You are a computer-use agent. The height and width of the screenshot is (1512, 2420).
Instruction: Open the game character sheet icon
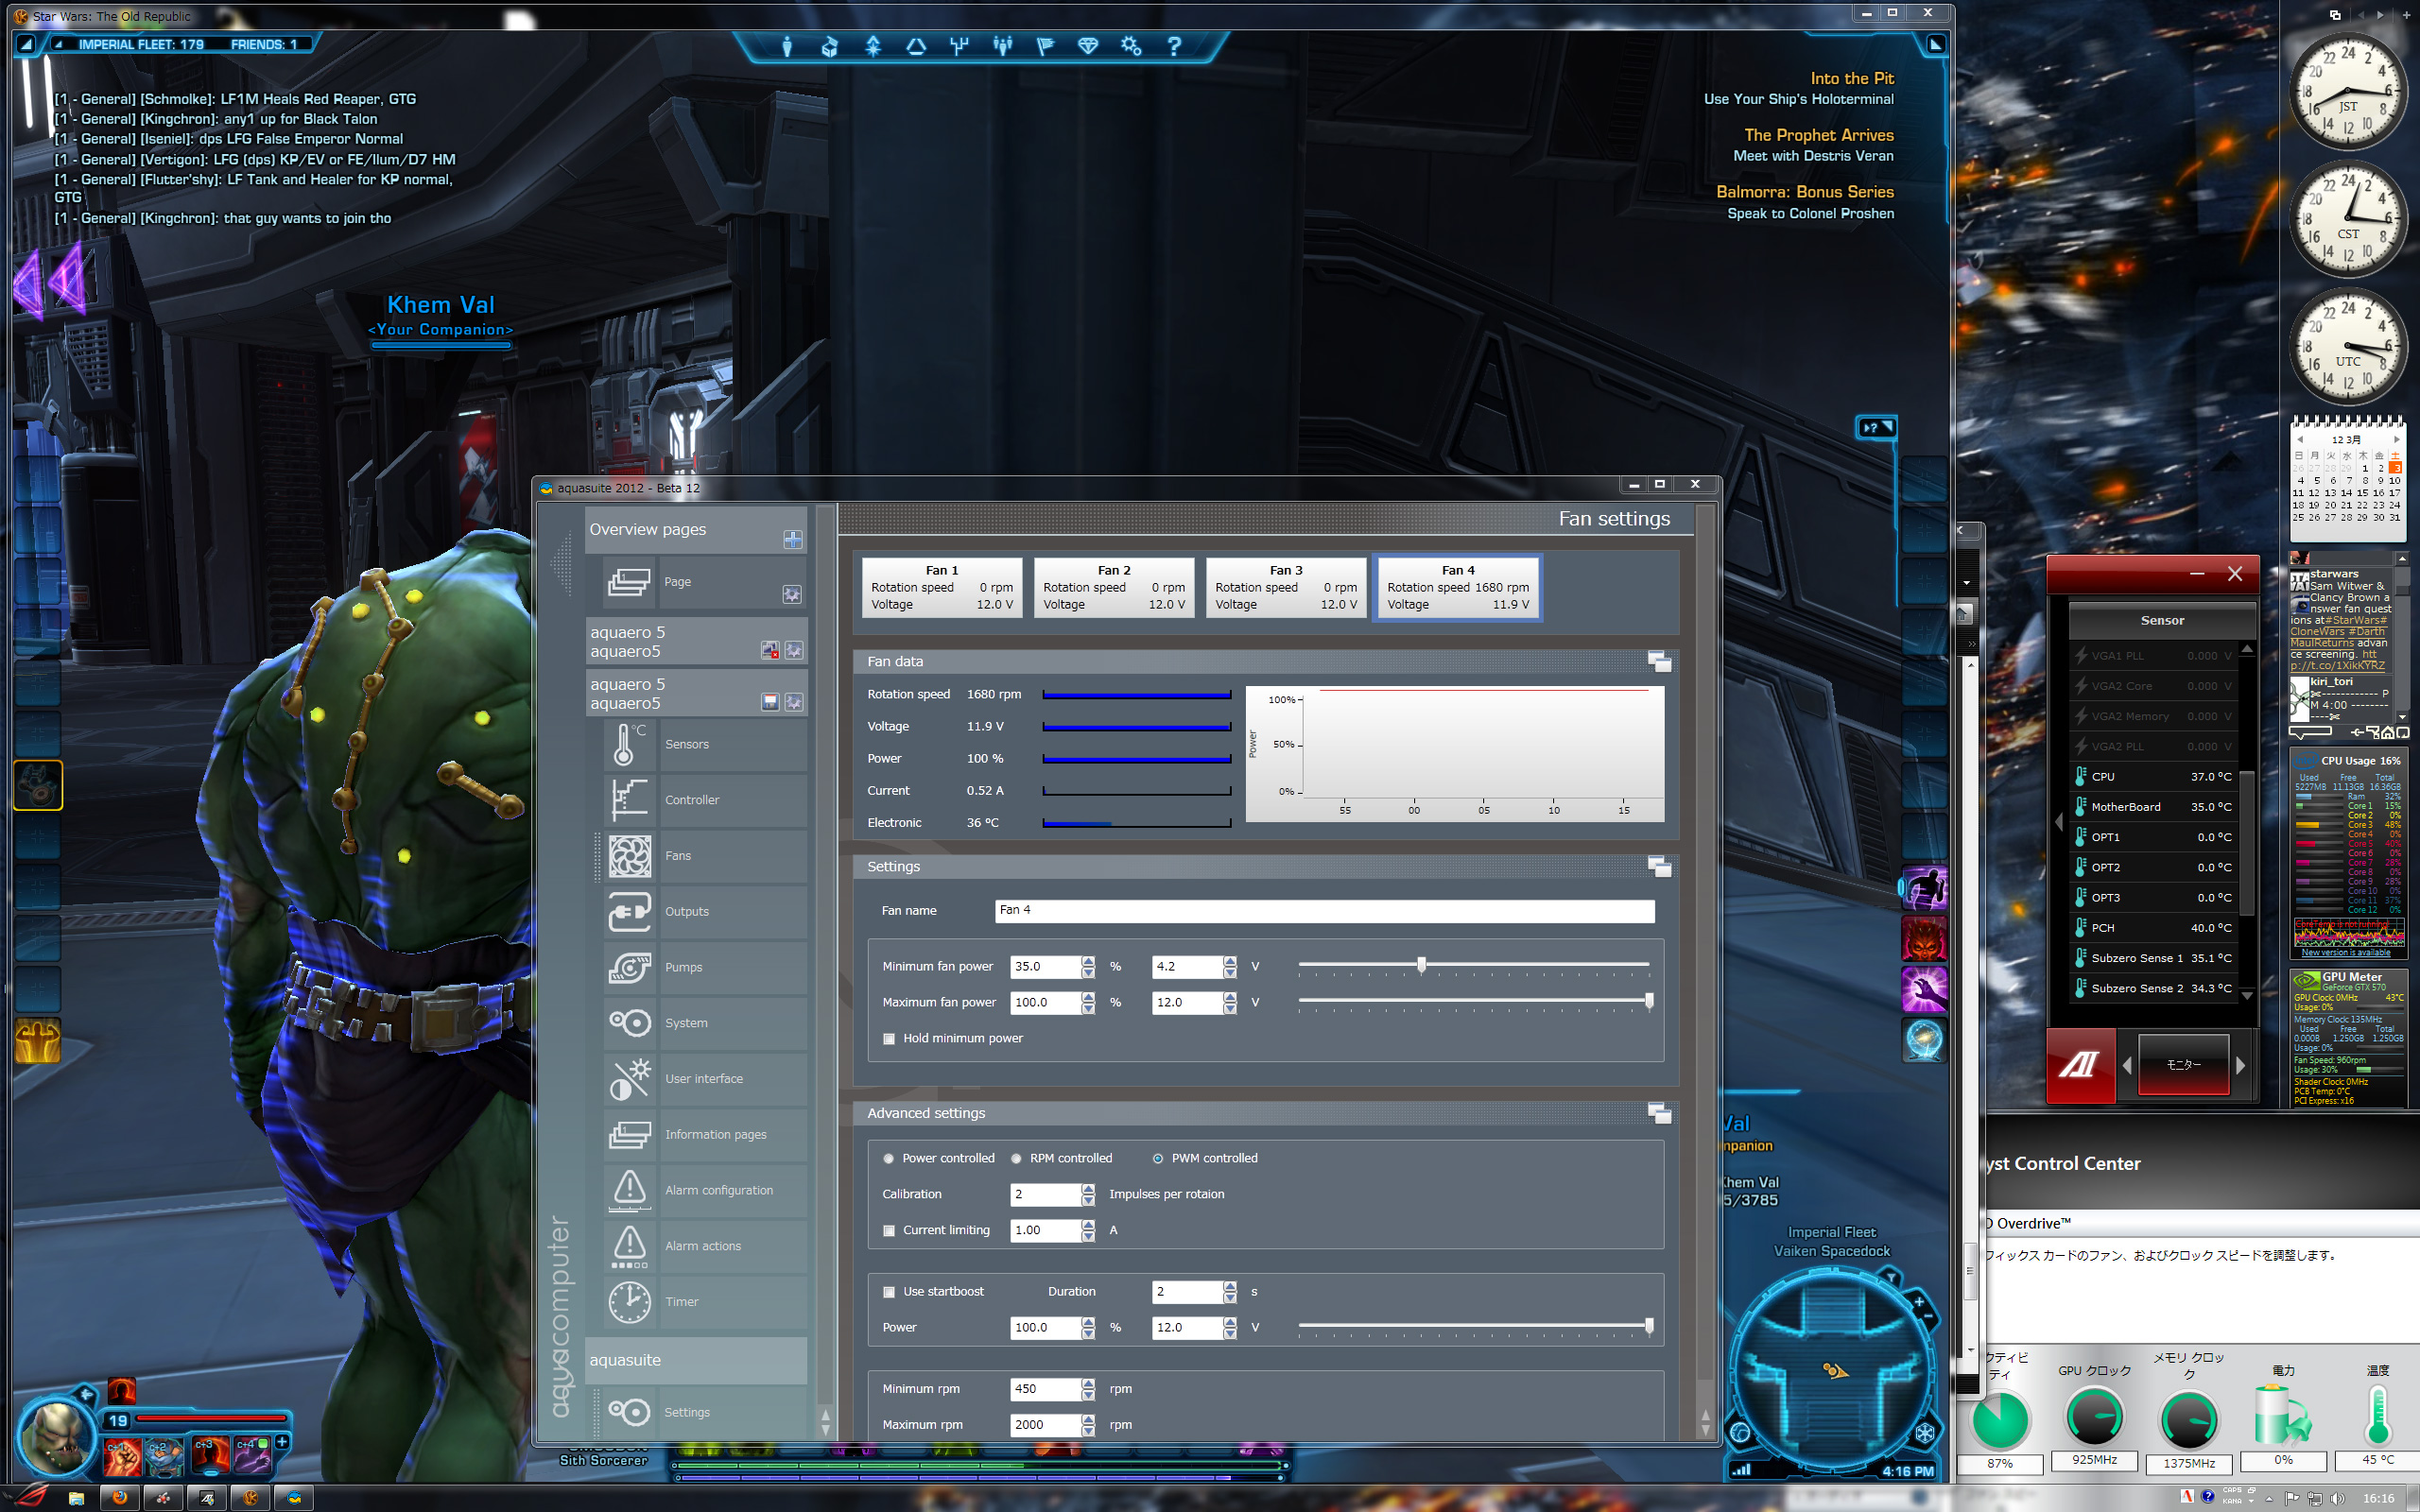pyautogui.click(x=787, y=46)
